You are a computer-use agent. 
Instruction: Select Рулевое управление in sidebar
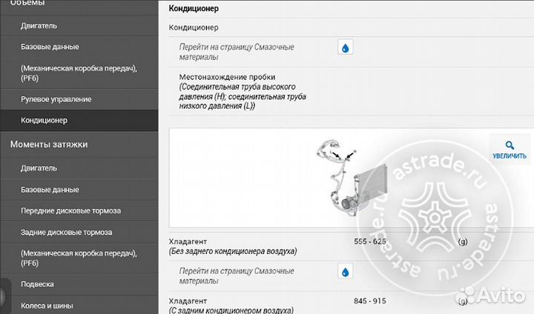click(x=56, y=99)
